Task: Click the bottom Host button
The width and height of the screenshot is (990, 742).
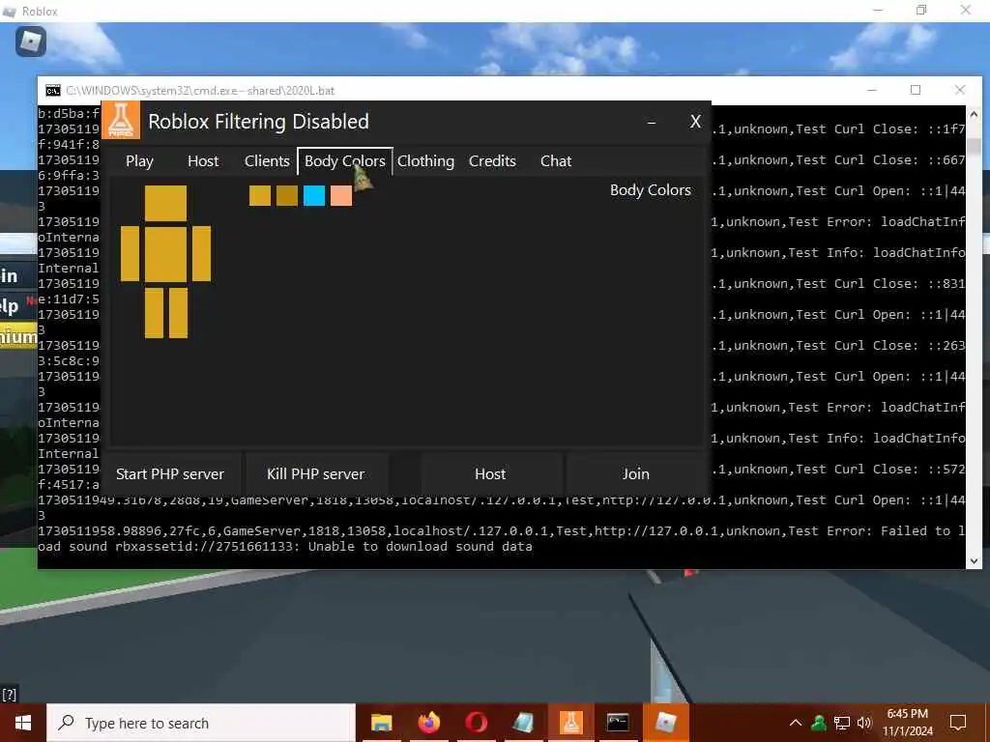Action: tap(490, 473)
